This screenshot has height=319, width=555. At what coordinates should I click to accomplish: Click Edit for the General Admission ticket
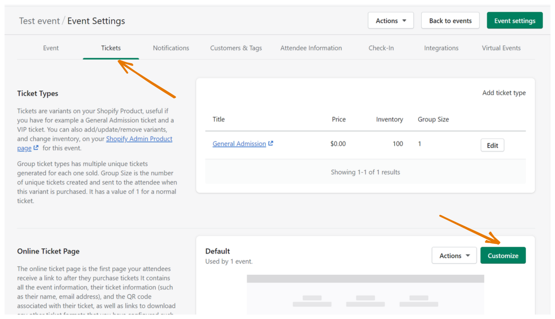coord(492,145)
